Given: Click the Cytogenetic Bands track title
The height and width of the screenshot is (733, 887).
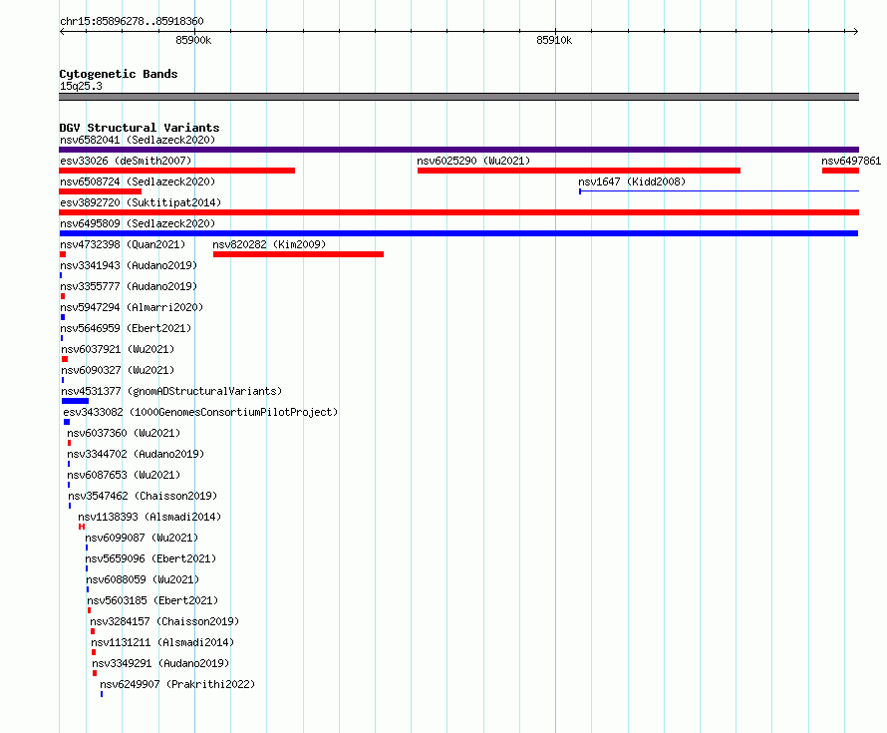Looking at the screenshot, I should tap(119, 74).
